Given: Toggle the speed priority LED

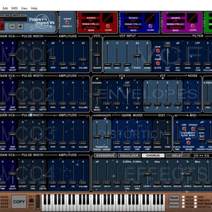Looking at the screenshot, I should [x=67, y=22].
